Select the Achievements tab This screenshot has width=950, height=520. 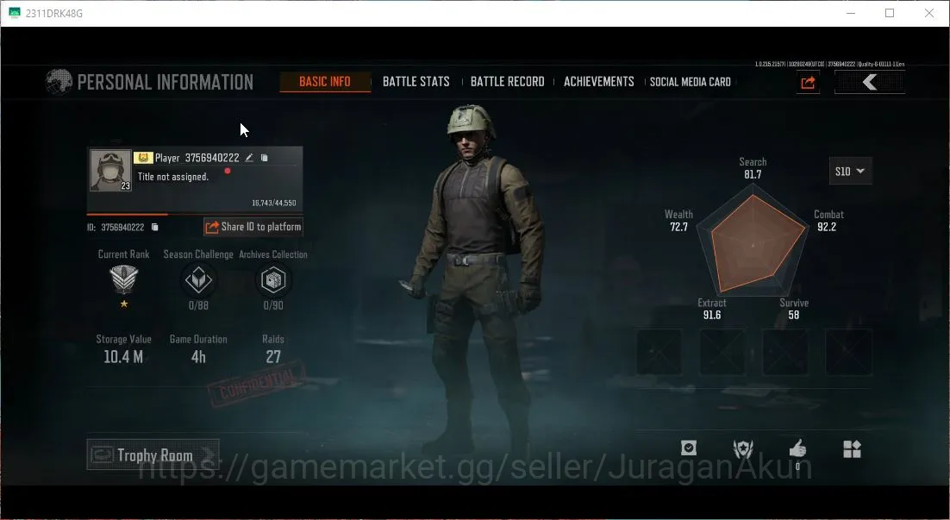pos(598,82)
